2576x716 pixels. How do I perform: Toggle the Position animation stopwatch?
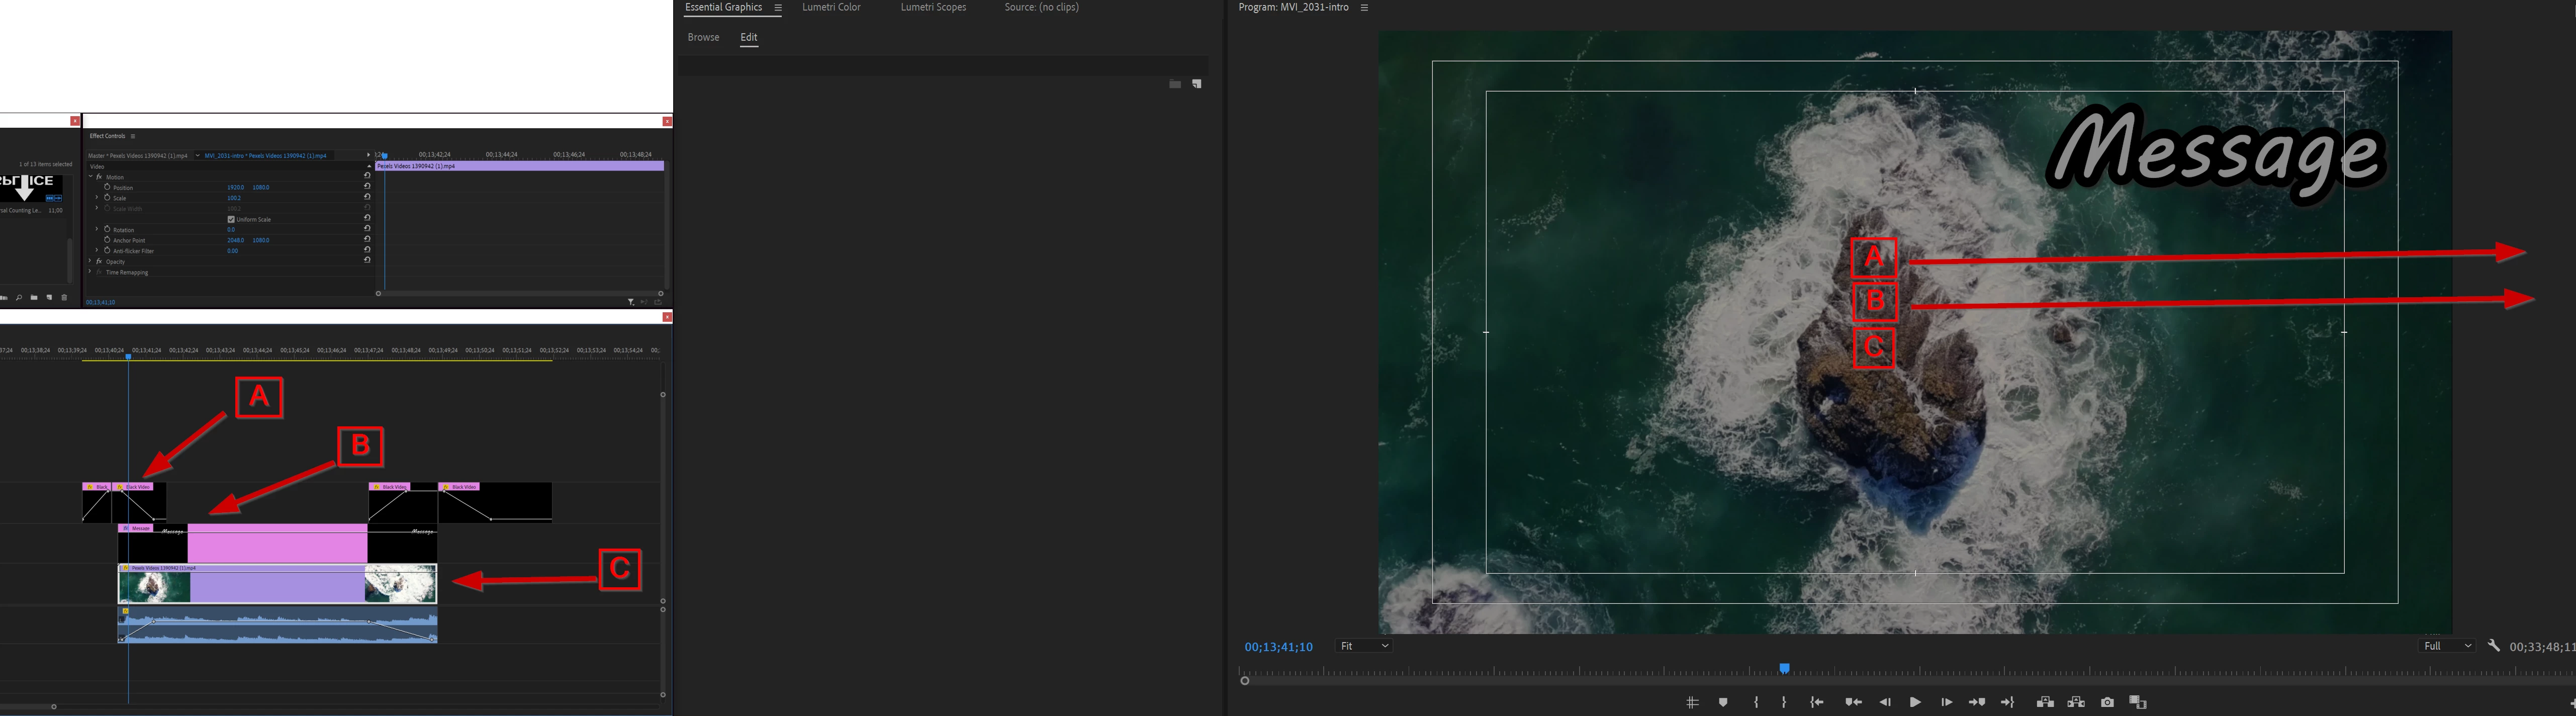click(107, 187)
